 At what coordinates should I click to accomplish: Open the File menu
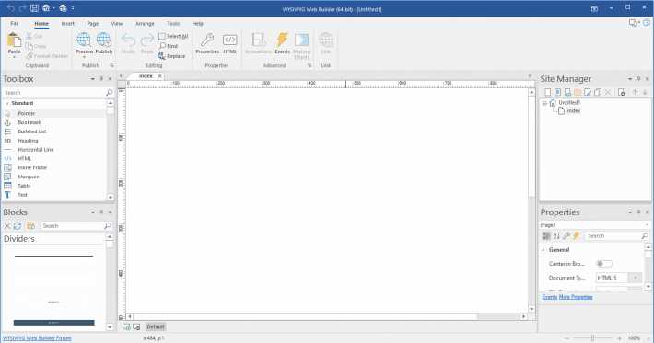(x=15, y=24)
